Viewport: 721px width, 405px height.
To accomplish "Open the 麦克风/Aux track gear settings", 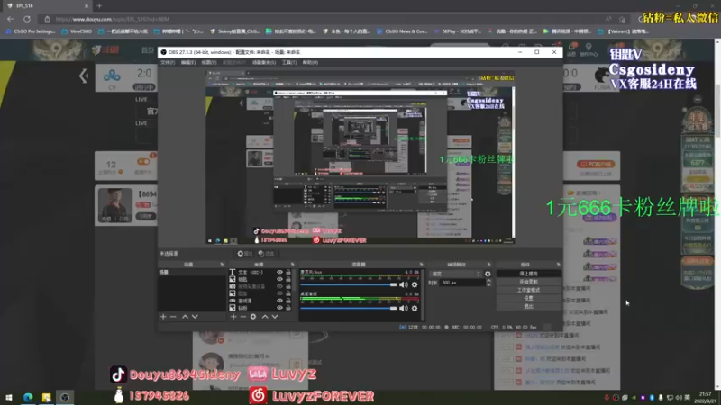I will click(415, 284).
